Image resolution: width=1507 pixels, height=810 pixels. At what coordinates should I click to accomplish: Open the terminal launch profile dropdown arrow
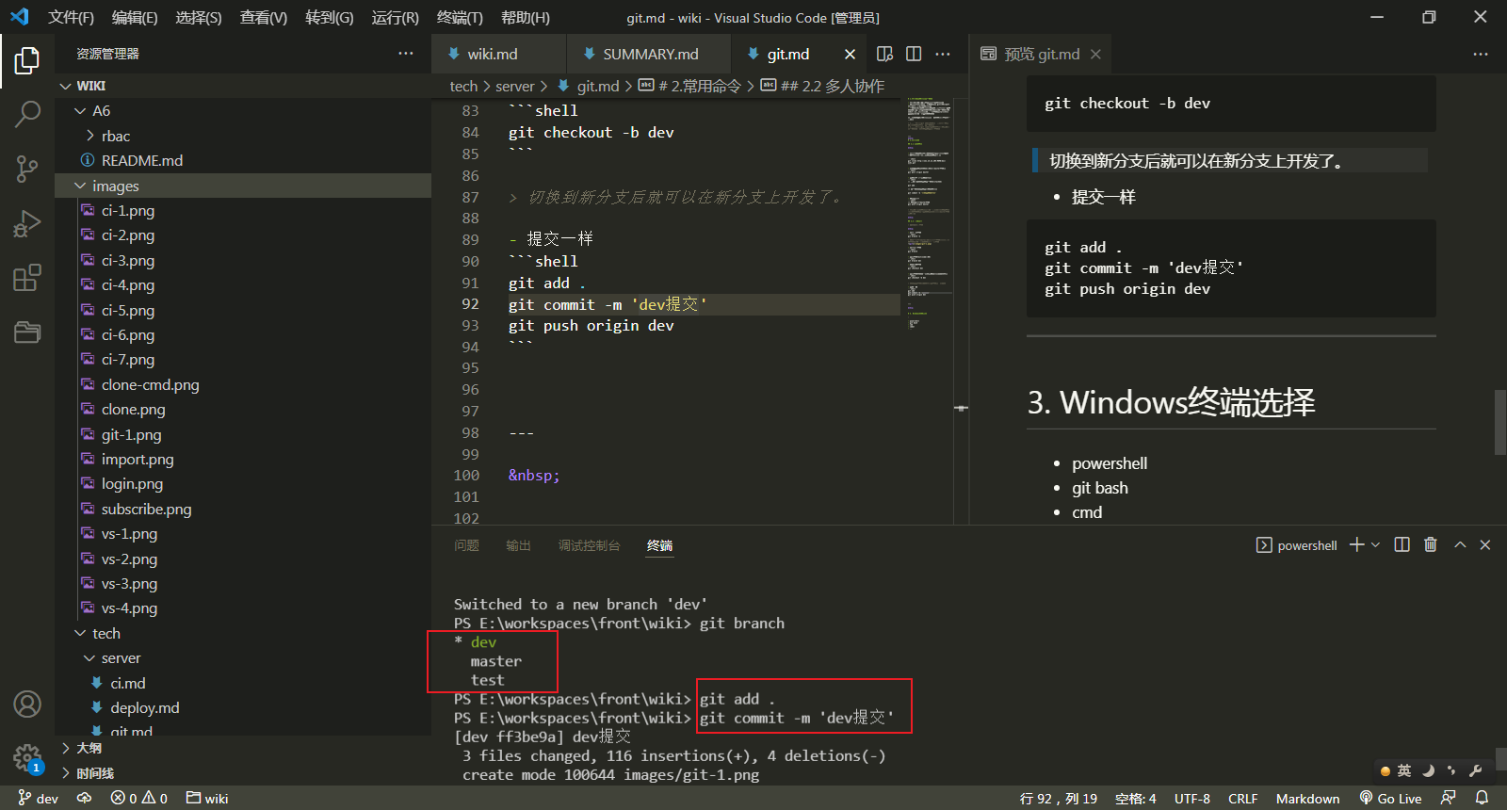[1375, 544]
